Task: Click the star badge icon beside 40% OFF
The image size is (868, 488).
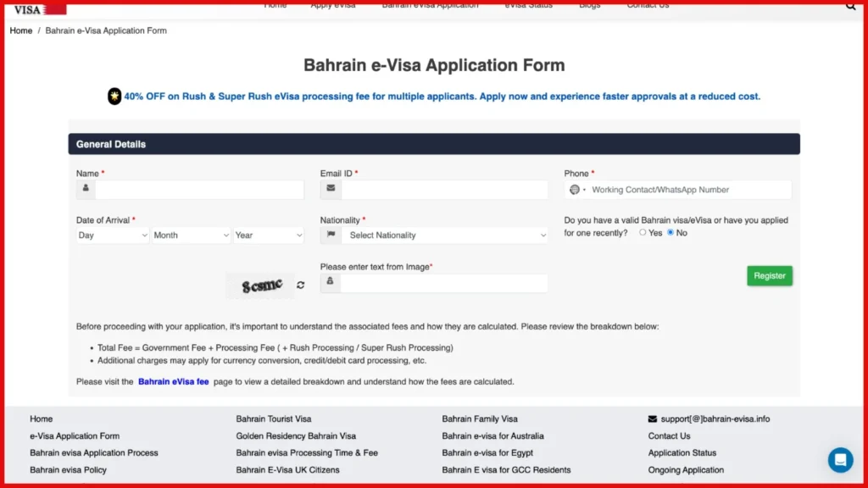Action: tap(114, 97)
